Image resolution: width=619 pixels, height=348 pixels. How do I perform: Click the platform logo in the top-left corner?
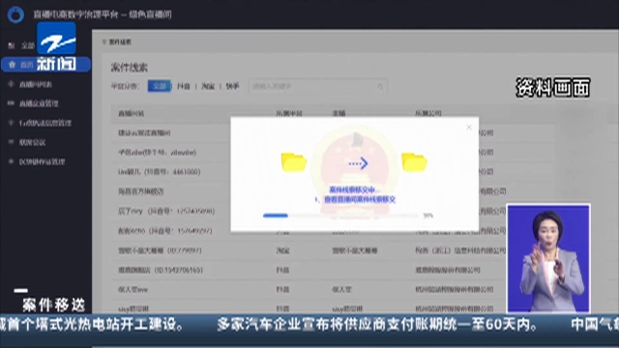[15, 14]
